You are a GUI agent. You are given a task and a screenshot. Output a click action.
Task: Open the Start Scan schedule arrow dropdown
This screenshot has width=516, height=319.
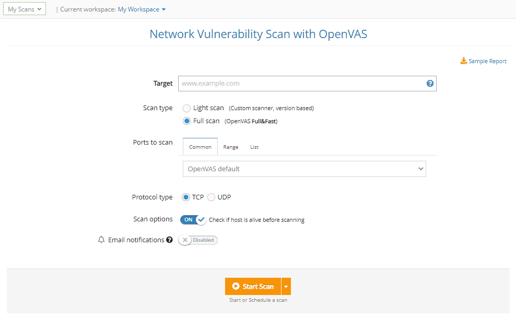tap(286, 286)
